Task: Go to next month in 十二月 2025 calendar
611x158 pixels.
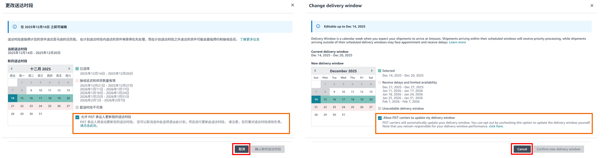Action: pyautogui.click(x=69, y=69)
